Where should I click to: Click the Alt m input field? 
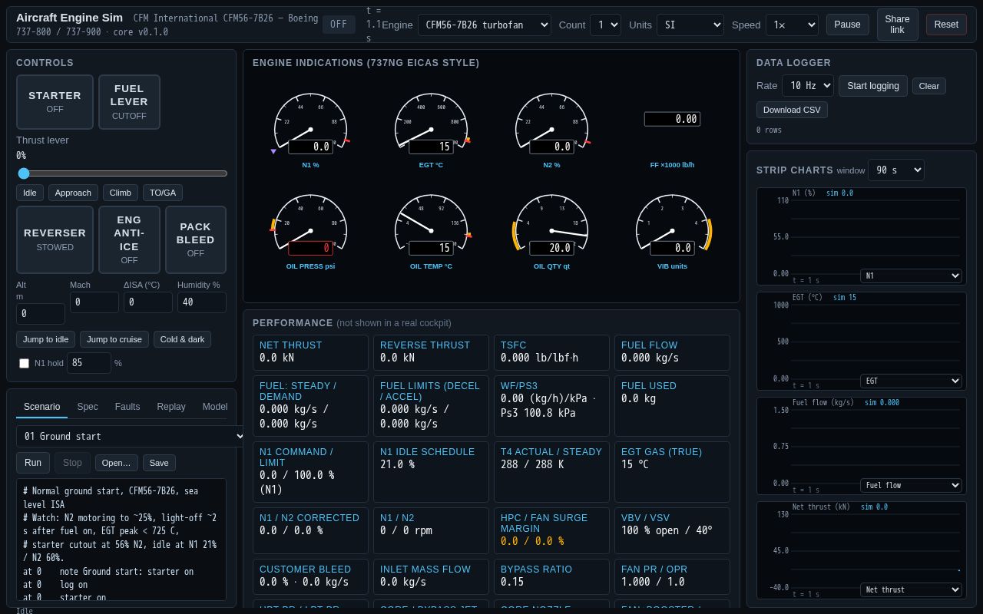[x=41, y=314]
